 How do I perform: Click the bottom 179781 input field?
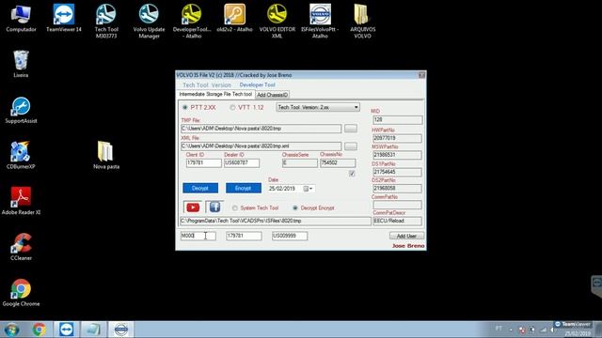coord(244,236)
